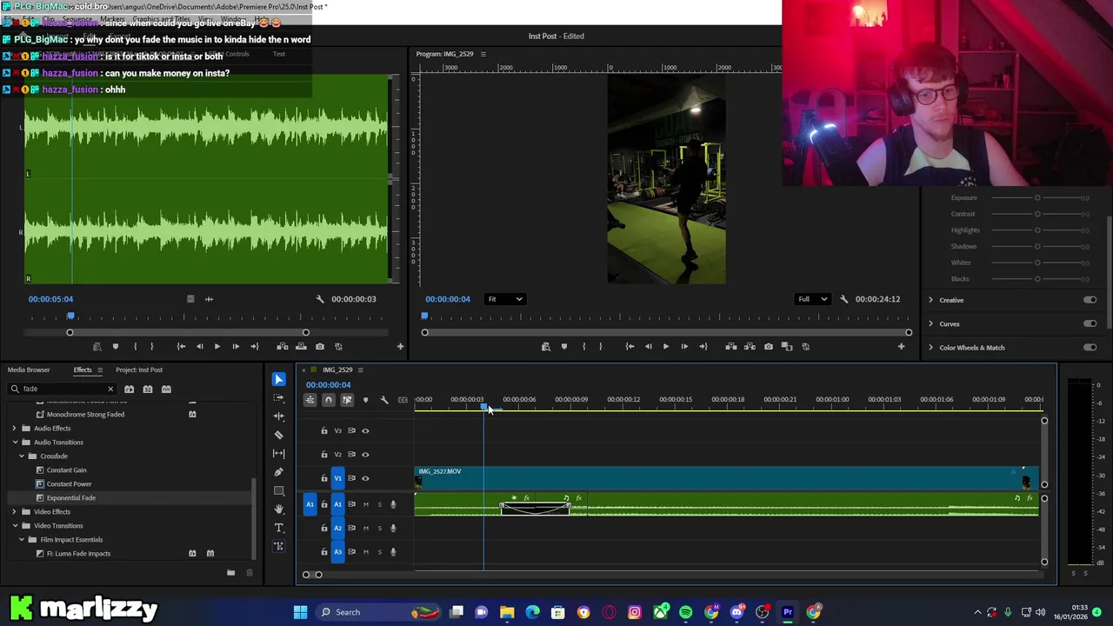The width and height of the screenshot is (1113, 626).
Task: Toggle Color Wheels & Match section
Action: pyautogui.click(x=1090, y=347)
